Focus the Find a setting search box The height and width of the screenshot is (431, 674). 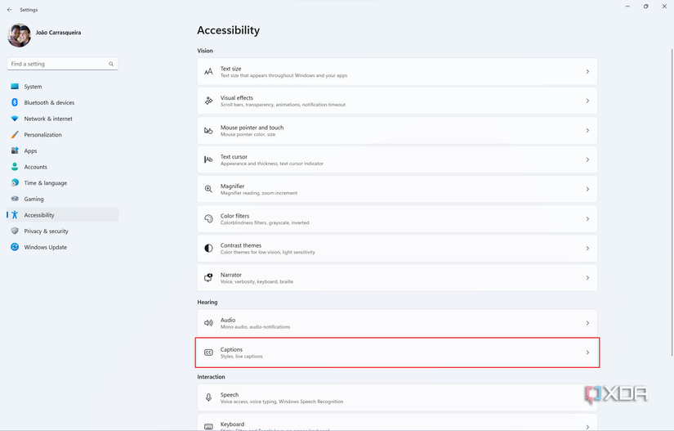[x=57, y=64]
